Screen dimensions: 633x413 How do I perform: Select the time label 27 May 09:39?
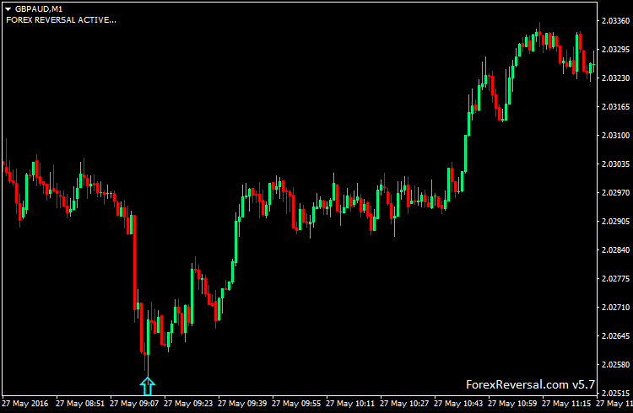pyautogui.click(x=242, y=404)
